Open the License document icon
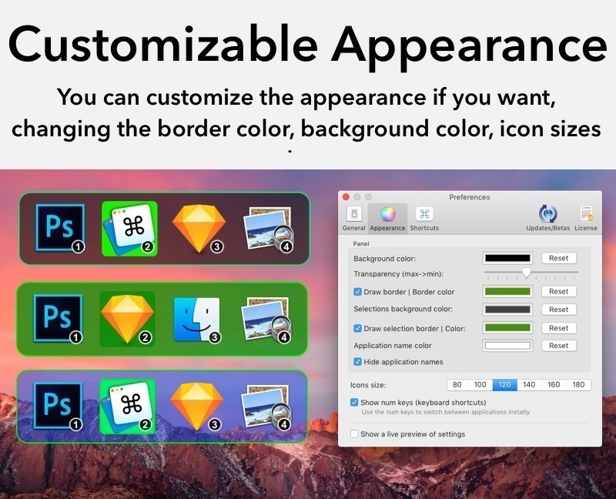This screenshot has height=499, width=616. pos(586,213)
